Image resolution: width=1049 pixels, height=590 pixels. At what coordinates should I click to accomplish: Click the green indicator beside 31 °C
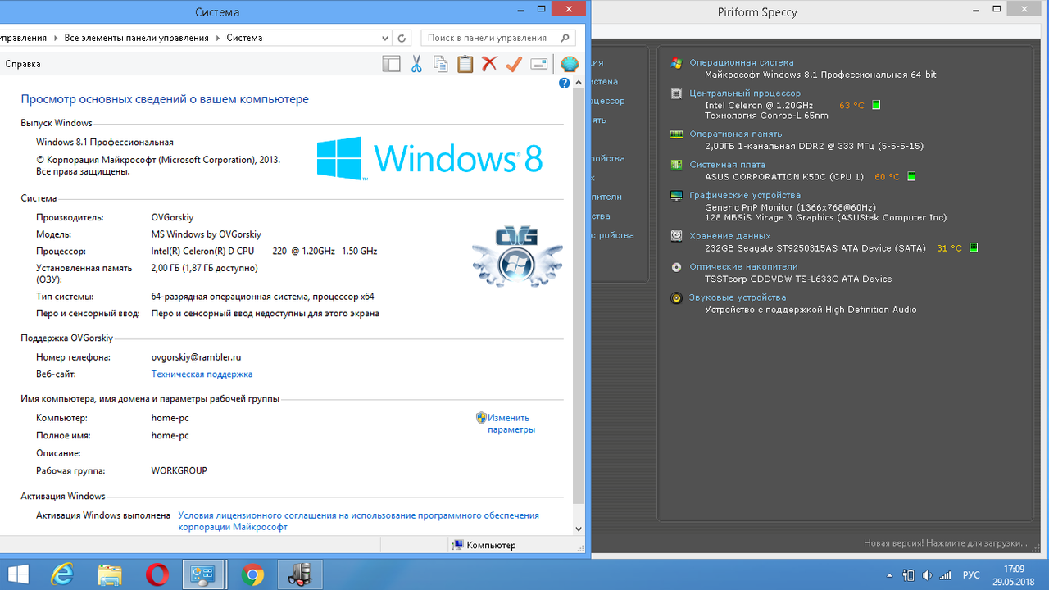pos(974,247)
